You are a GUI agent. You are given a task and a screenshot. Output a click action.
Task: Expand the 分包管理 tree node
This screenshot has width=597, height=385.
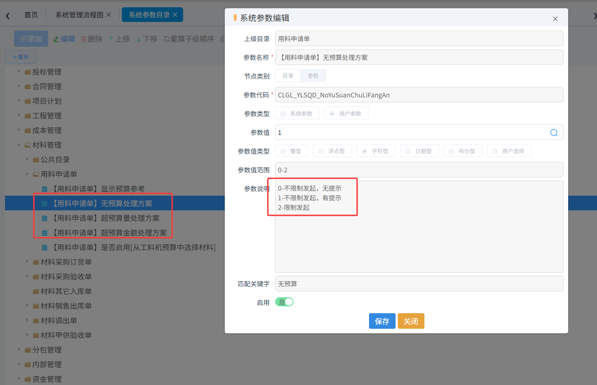click(19, 350)
